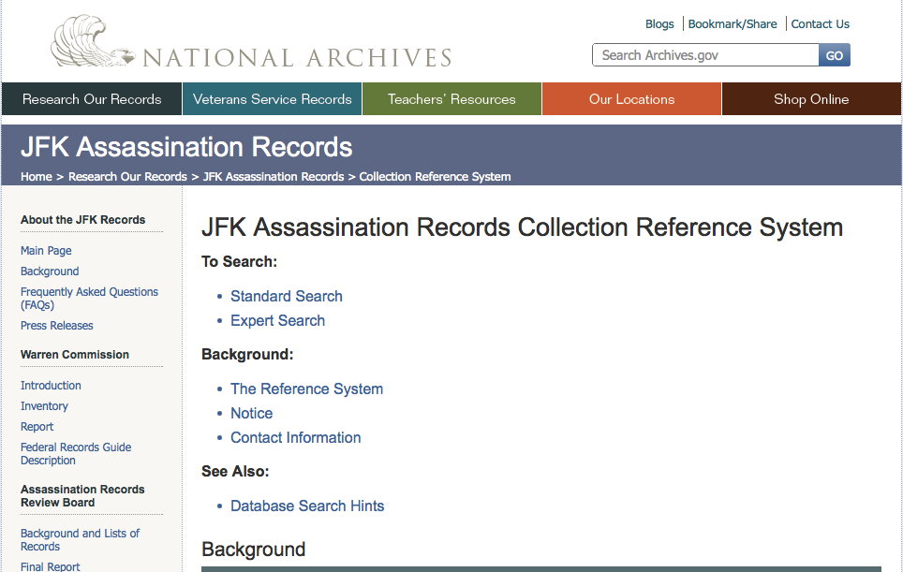Open Final Report sidebar link

pyautogui.click(x=50, y=566)
